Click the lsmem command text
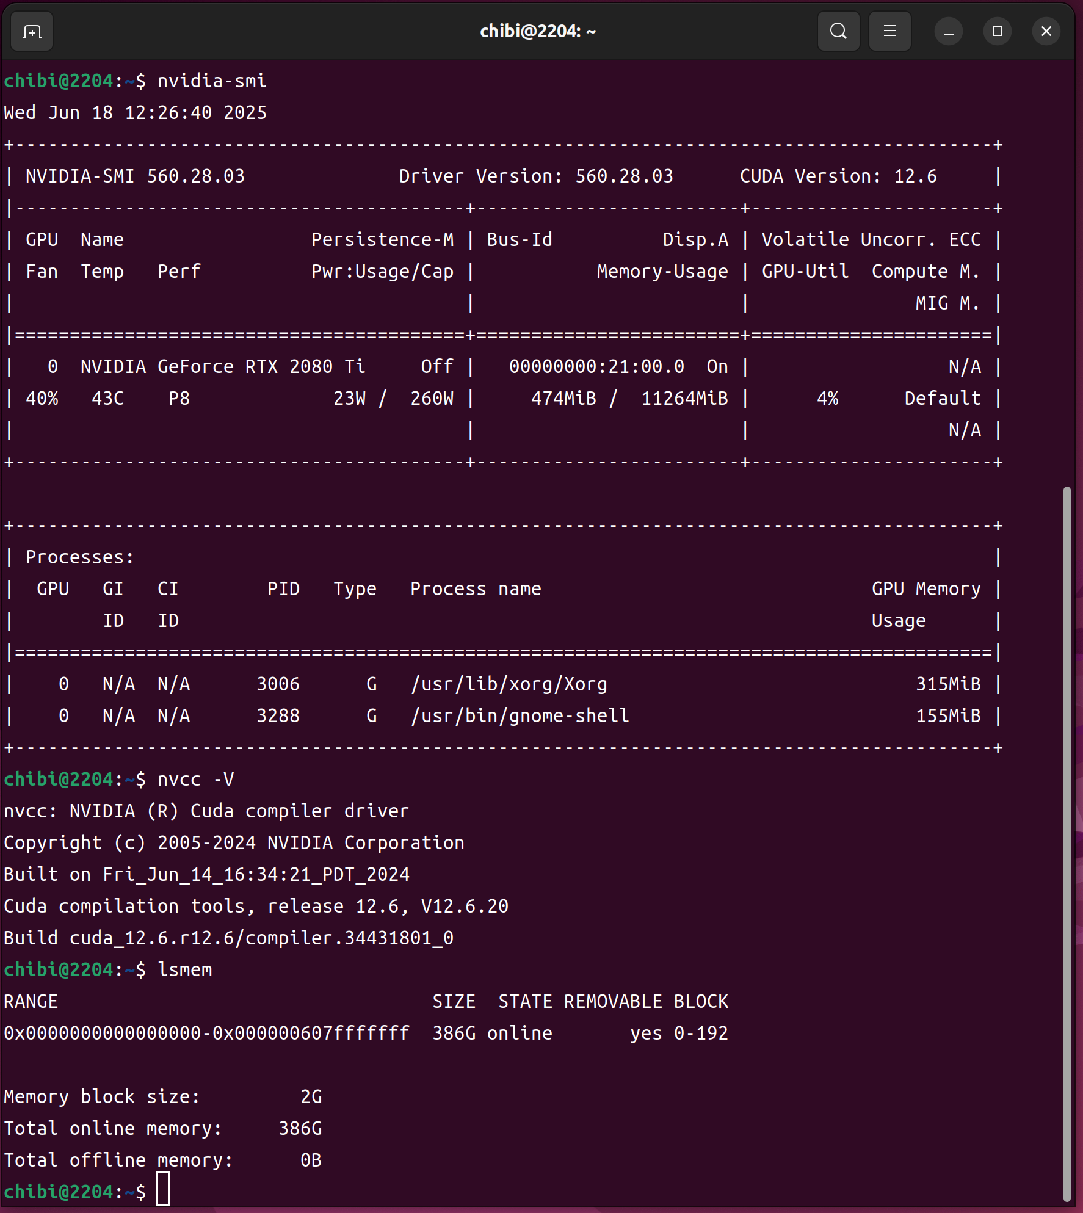The height and width of the screenshot is (1213, 1083). point(184,970)
